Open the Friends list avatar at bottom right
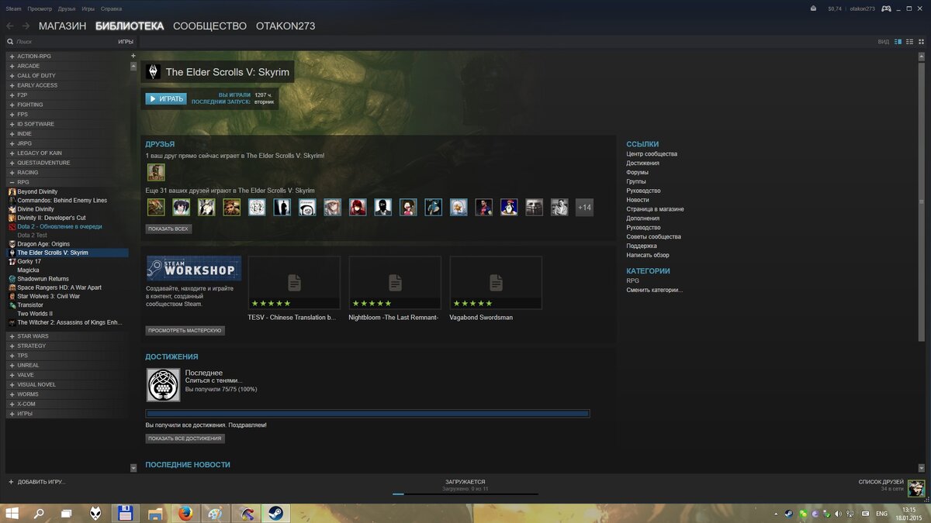 tap(915, 488)
